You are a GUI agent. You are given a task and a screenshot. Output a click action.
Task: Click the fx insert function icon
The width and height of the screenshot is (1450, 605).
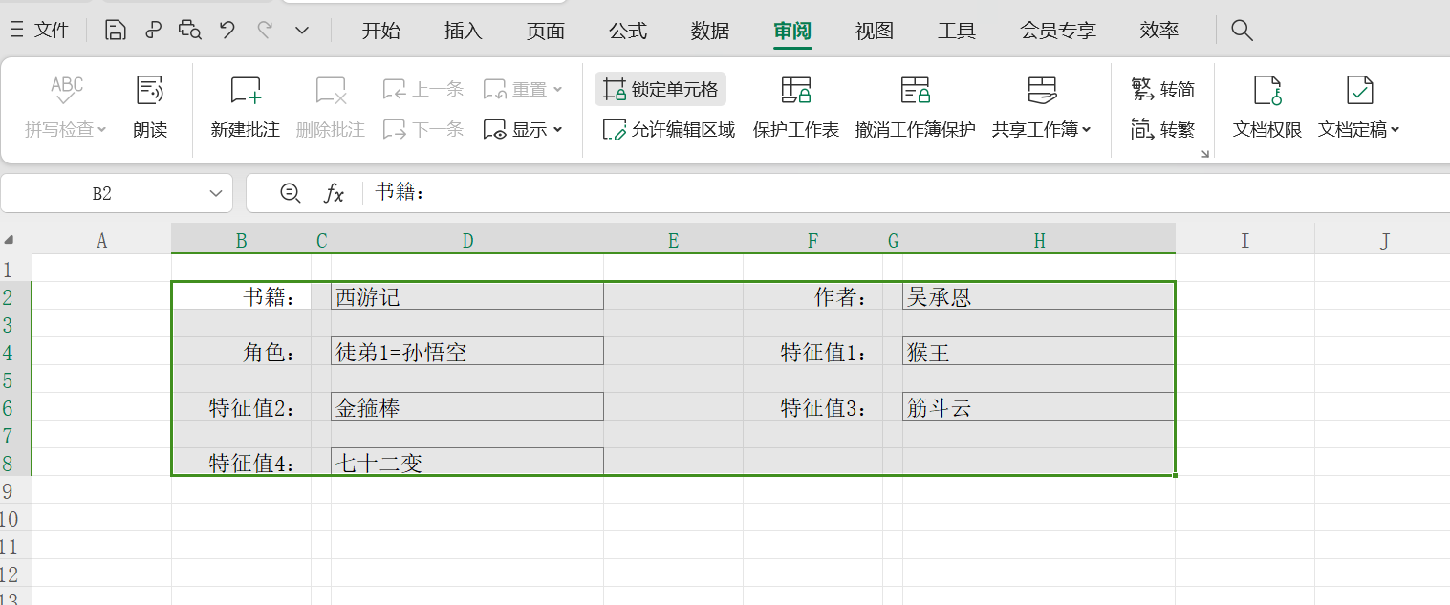point(334,193)
